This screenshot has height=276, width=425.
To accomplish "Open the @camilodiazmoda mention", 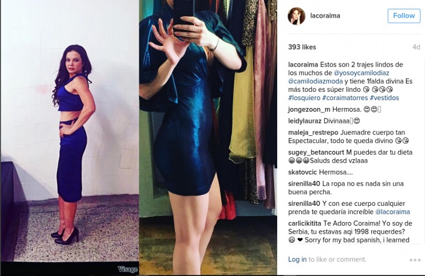I will [x=316, y=81].
